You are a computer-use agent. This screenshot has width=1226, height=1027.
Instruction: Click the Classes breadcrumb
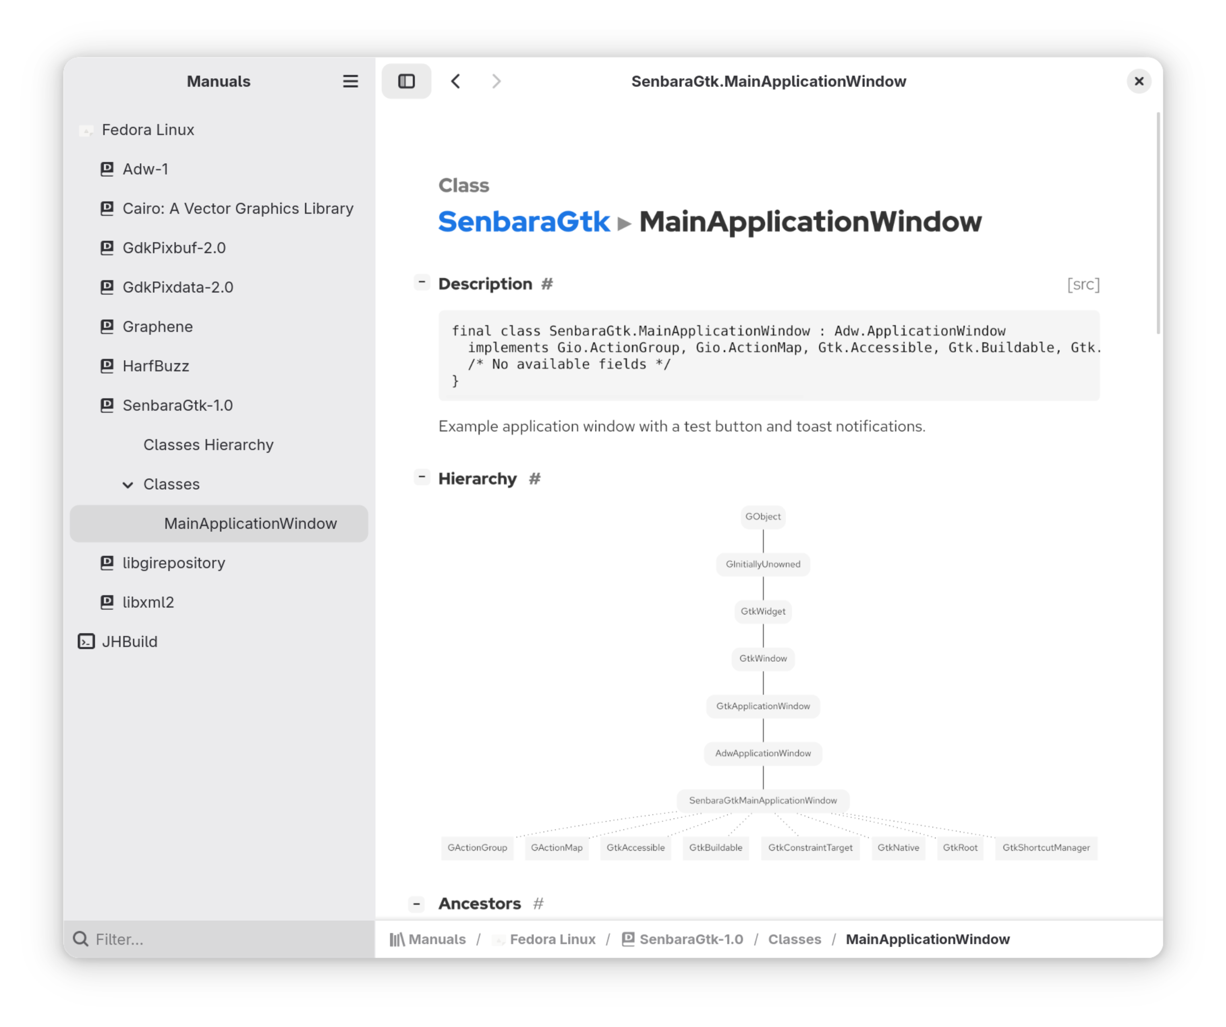(x=794, y=939)
